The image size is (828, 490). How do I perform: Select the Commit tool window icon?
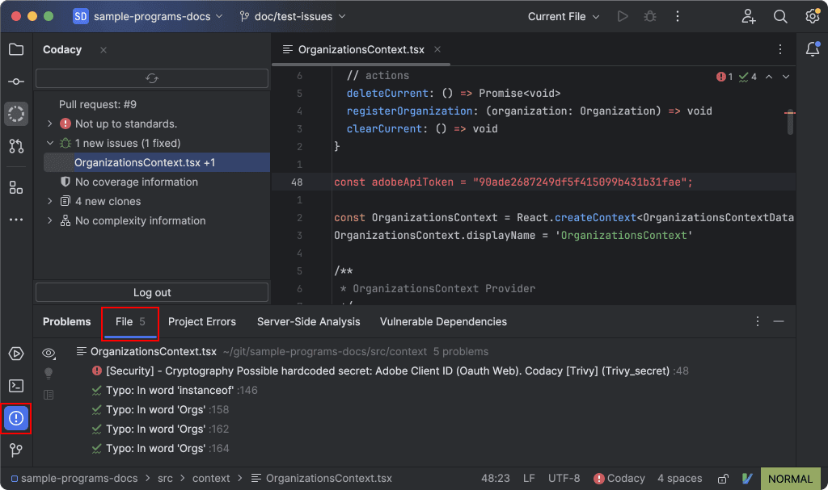pyautogui.click(x=16, y=81)
